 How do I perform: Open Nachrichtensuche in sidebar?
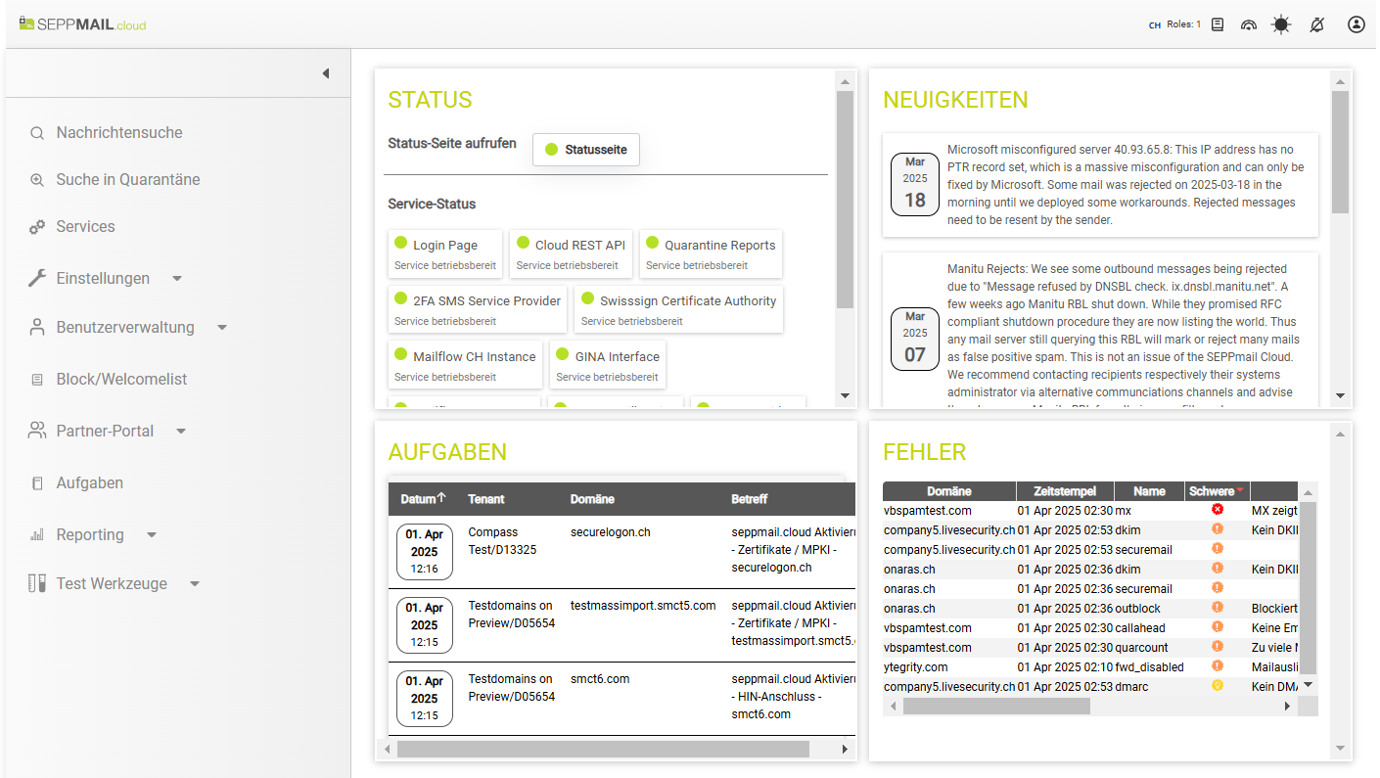click(x=119, y=133)
